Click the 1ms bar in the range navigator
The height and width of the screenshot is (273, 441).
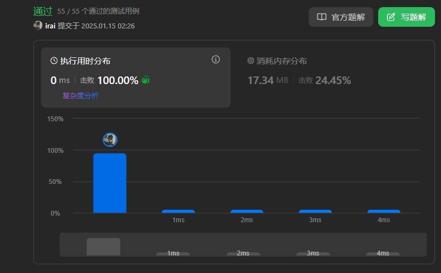tap(173, 254)
